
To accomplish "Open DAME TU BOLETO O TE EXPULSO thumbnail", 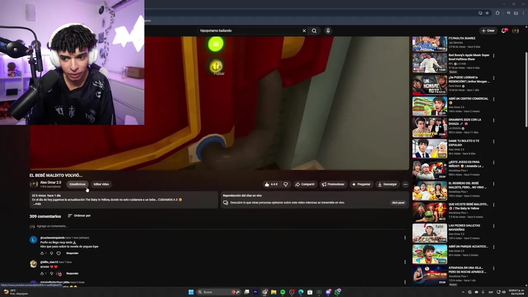I will 429,148.
